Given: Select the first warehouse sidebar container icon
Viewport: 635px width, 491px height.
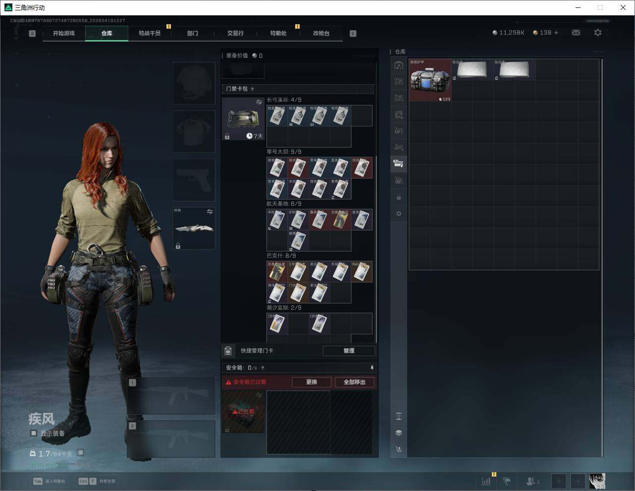Looking at the screenshot, I should coord(398,65).
